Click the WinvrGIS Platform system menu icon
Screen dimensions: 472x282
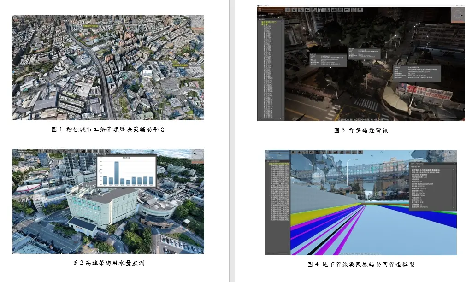coord(258,5)
